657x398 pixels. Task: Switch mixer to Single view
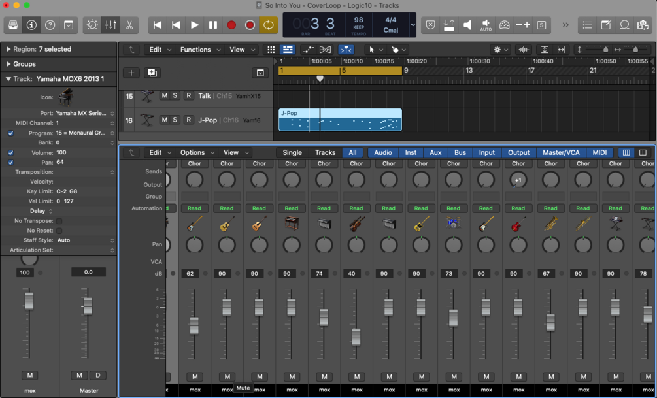292,152
